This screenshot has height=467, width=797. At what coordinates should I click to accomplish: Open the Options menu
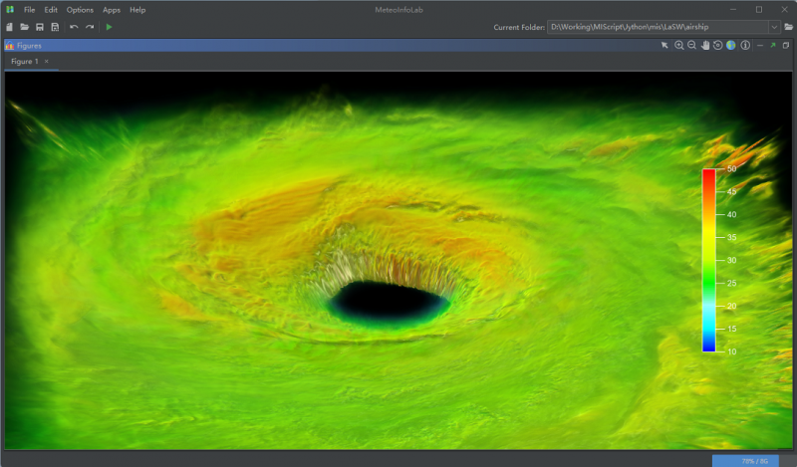[80, 9]
